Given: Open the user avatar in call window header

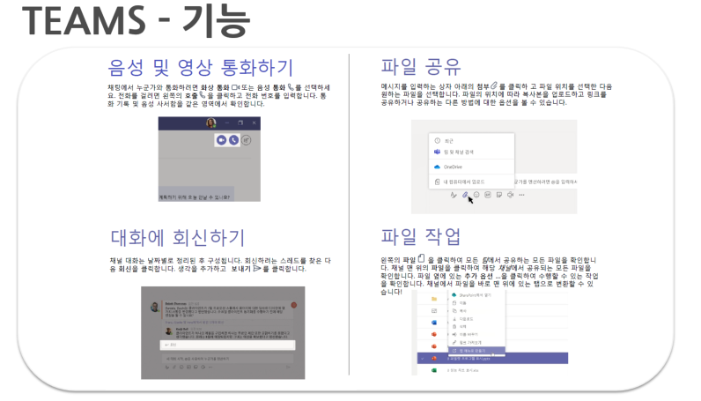Looking at the screenshot, I should click(211, 123).
